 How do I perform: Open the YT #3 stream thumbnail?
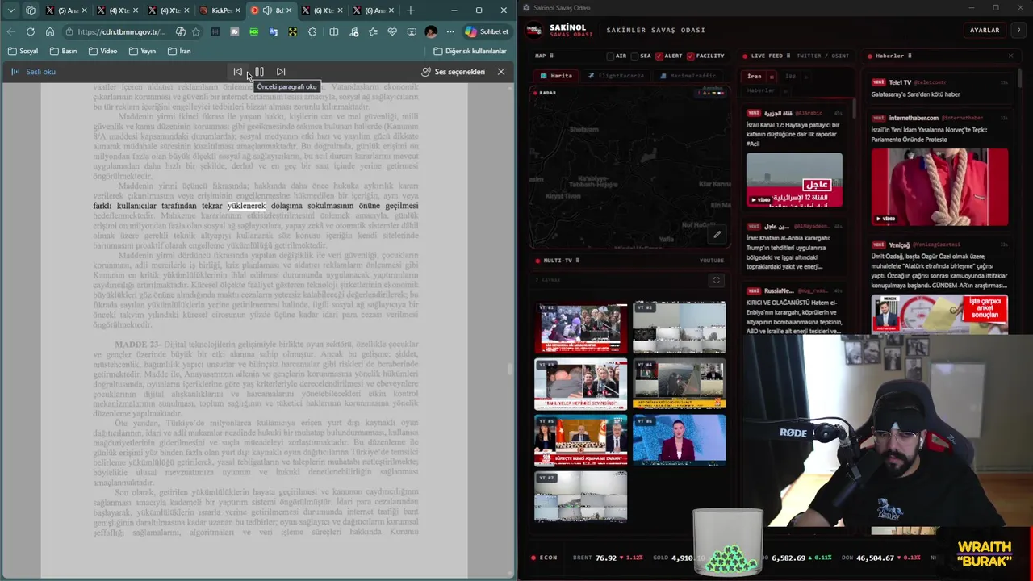(x=581, y=384)
